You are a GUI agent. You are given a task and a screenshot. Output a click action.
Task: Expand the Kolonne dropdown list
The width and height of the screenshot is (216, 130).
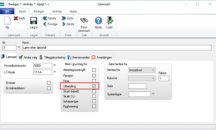coord(142,78)
